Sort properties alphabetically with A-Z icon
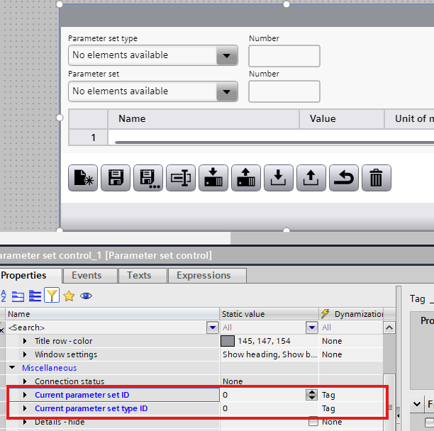The height and width of the screenshot is (431, 434). point(4,296)
